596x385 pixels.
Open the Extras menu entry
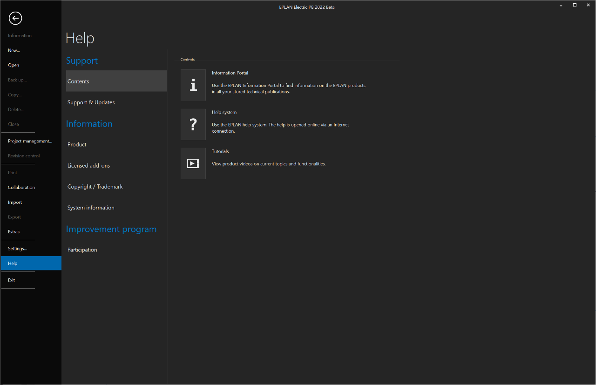click(14, 232)
